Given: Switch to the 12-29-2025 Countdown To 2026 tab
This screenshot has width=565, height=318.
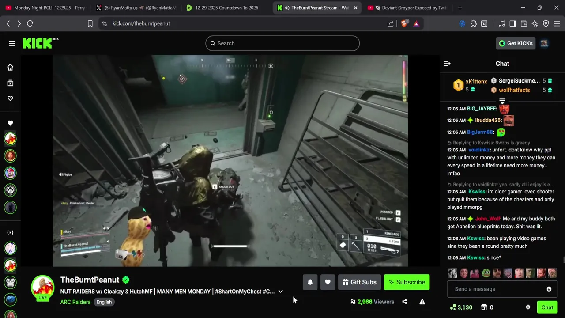Looking at the screenshot, I should [x=226, y=8].
